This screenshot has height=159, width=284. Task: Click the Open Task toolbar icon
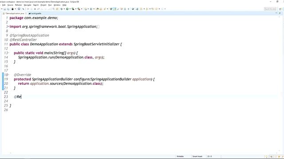pyautogui.click(x=101, y=9)
